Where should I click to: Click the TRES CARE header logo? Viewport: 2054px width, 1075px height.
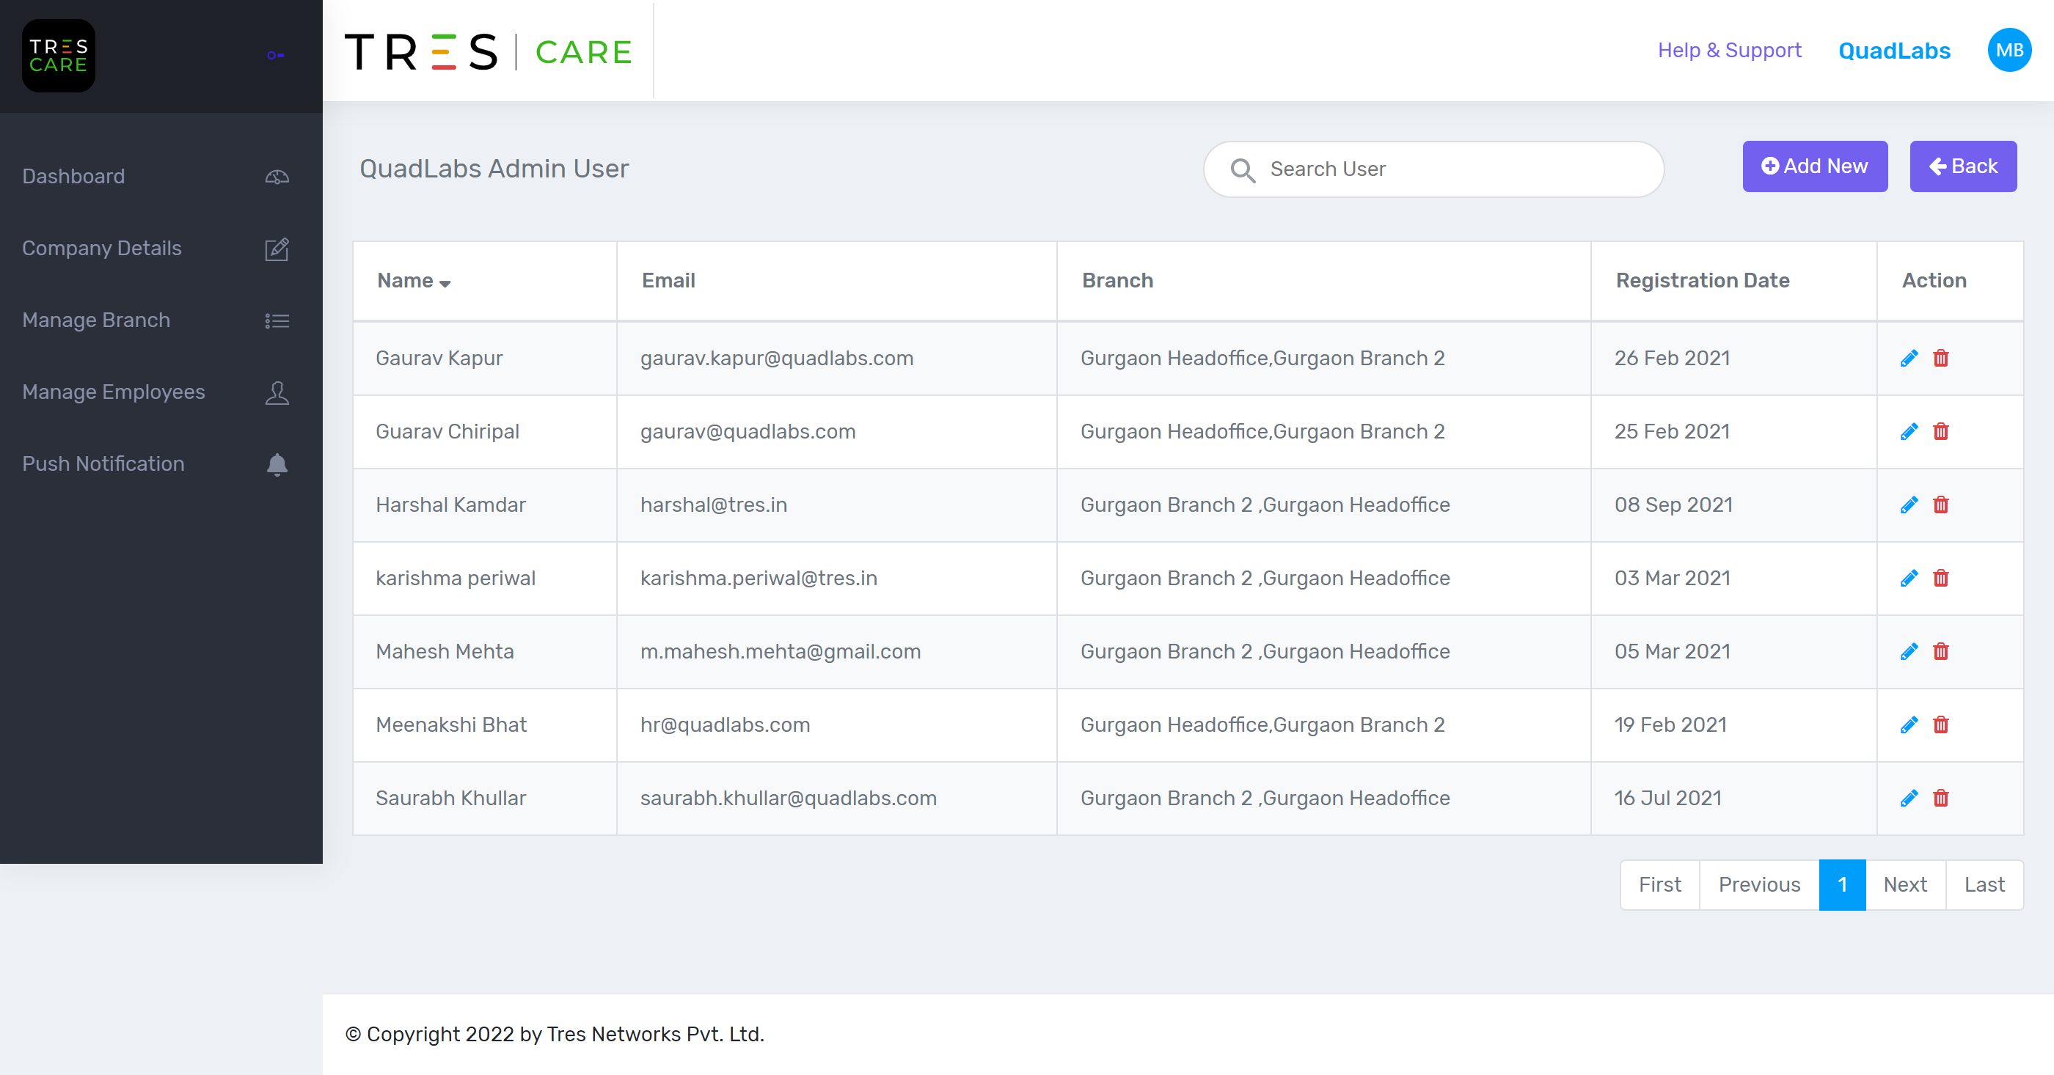[488, 52]
